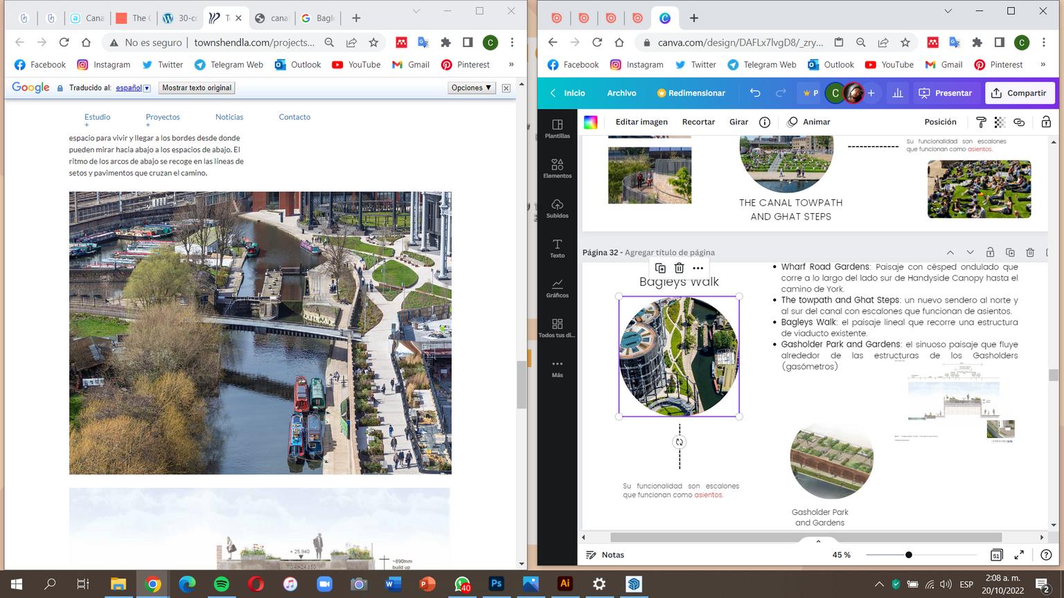Open Canva help question mark

coord(1046,555)
